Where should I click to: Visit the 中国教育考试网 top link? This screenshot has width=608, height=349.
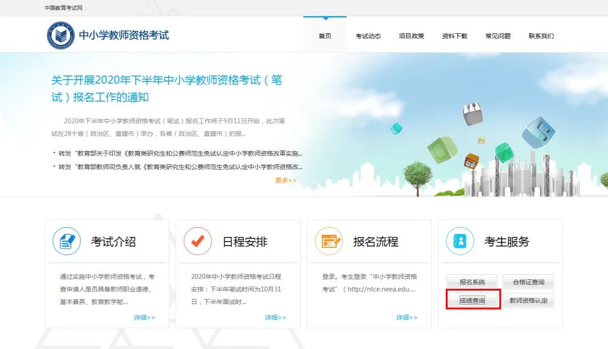click(x=64, y=8)
